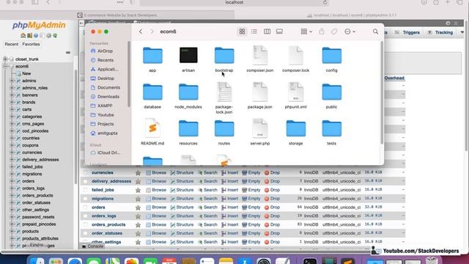
Task: Click Empty for orders_products table
Action: pyautogui.click(x=251, y=224)
